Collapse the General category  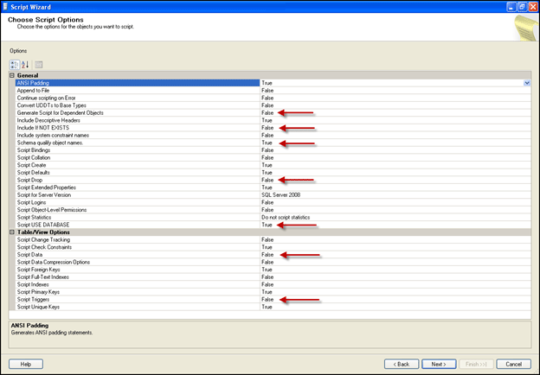pos(12,75)
